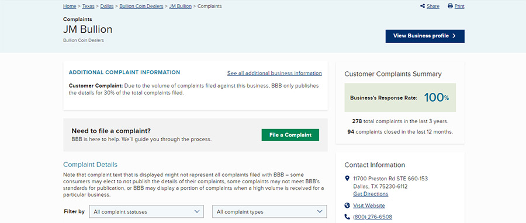526x223 pixels.
Task: Click the 278 total complaints text
Action: [400, 121]
